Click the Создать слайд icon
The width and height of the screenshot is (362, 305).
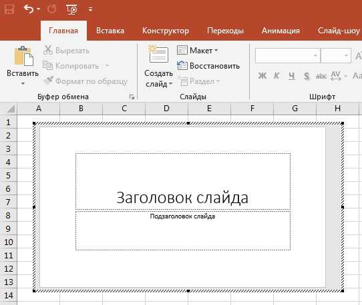pyautogui.click(x=158, y=55)
